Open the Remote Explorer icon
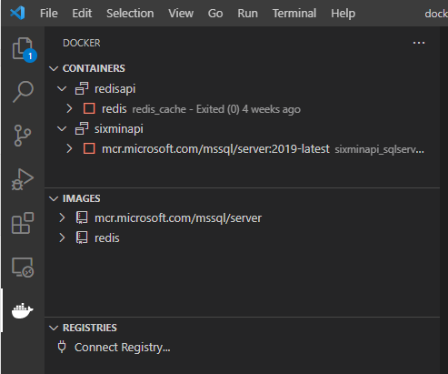Screen dimensions: 448x374 23,268
